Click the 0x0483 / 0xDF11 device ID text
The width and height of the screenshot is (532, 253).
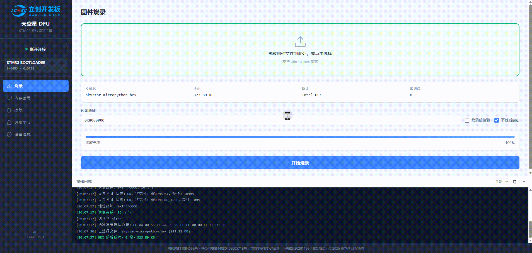20,68
